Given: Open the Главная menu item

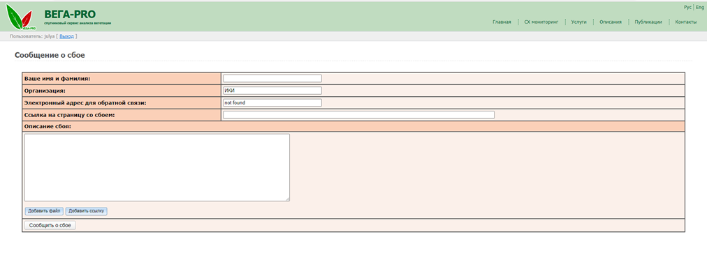Looking at the screenshot, I should (502, 22).
